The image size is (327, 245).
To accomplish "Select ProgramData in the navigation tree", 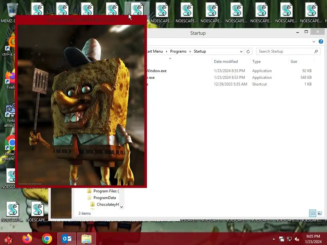I will point(104,198).
